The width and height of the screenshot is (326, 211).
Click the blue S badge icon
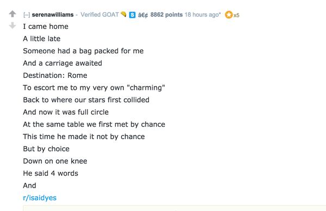[x=132, y=15]
